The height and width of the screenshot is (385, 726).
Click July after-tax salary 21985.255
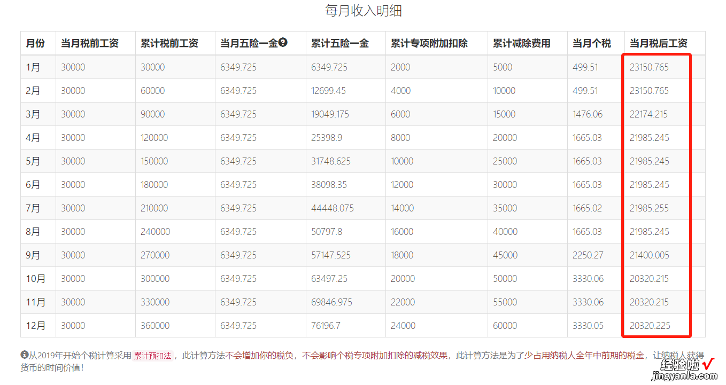pos(649,208)
